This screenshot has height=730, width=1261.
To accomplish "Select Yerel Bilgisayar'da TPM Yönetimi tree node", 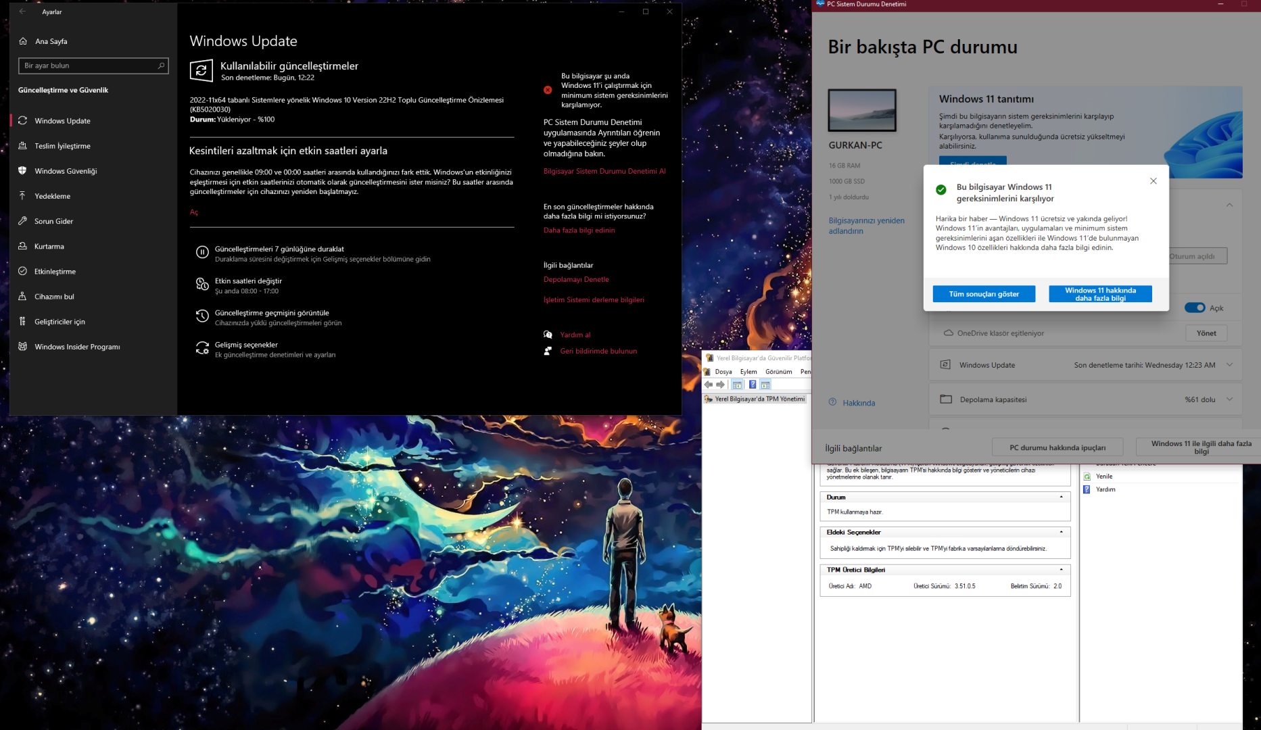I will (x=760, y=399).
